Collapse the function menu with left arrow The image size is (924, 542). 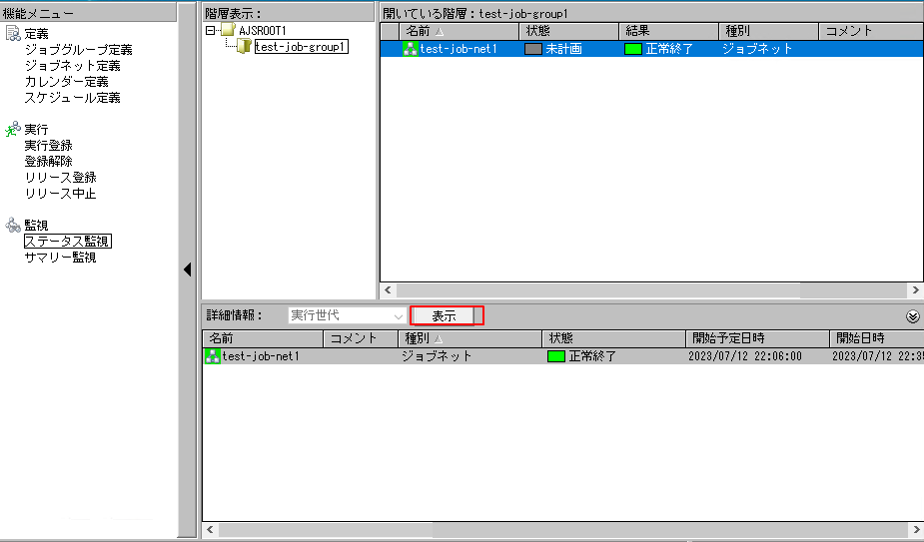(x=188, y=270)
